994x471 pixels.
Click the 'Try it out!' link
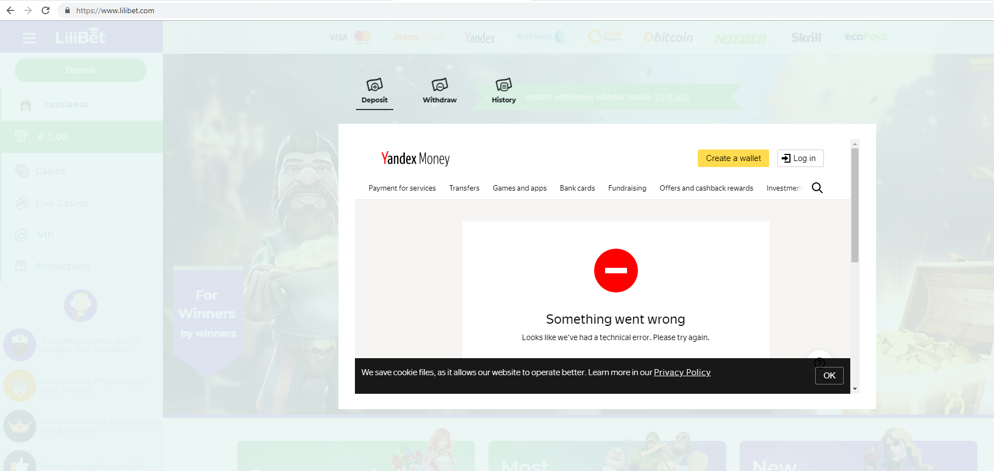pyautogui.click(x=671, y=97)
